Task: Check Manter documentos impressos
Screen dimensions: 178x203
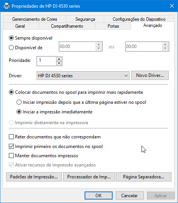Action: coord(11,155)
